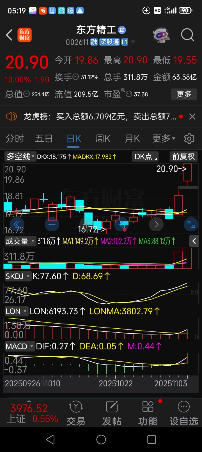This screenshot has height=452, width=202.
Task: Tap stock name 东方精工
Action: 96,30
